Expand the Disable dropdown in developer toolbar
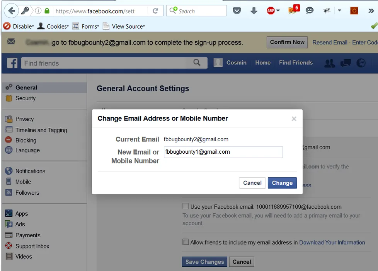Image resolution: width=378 pixels, height=271 pixels. pos(19,26)
